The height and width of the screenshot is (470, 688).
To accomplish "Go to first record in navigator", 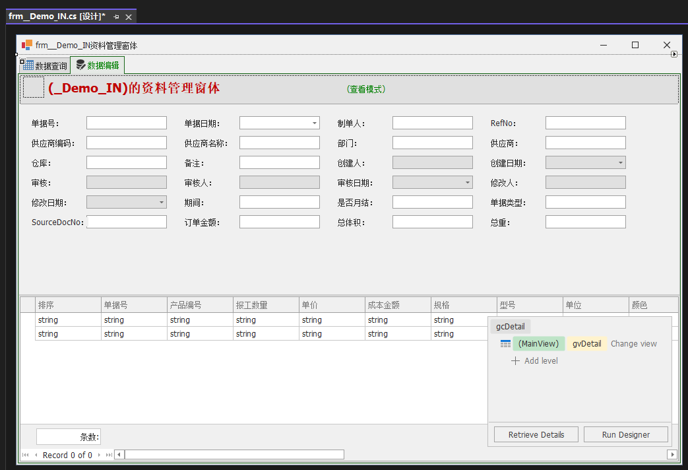I will [26, 455].
